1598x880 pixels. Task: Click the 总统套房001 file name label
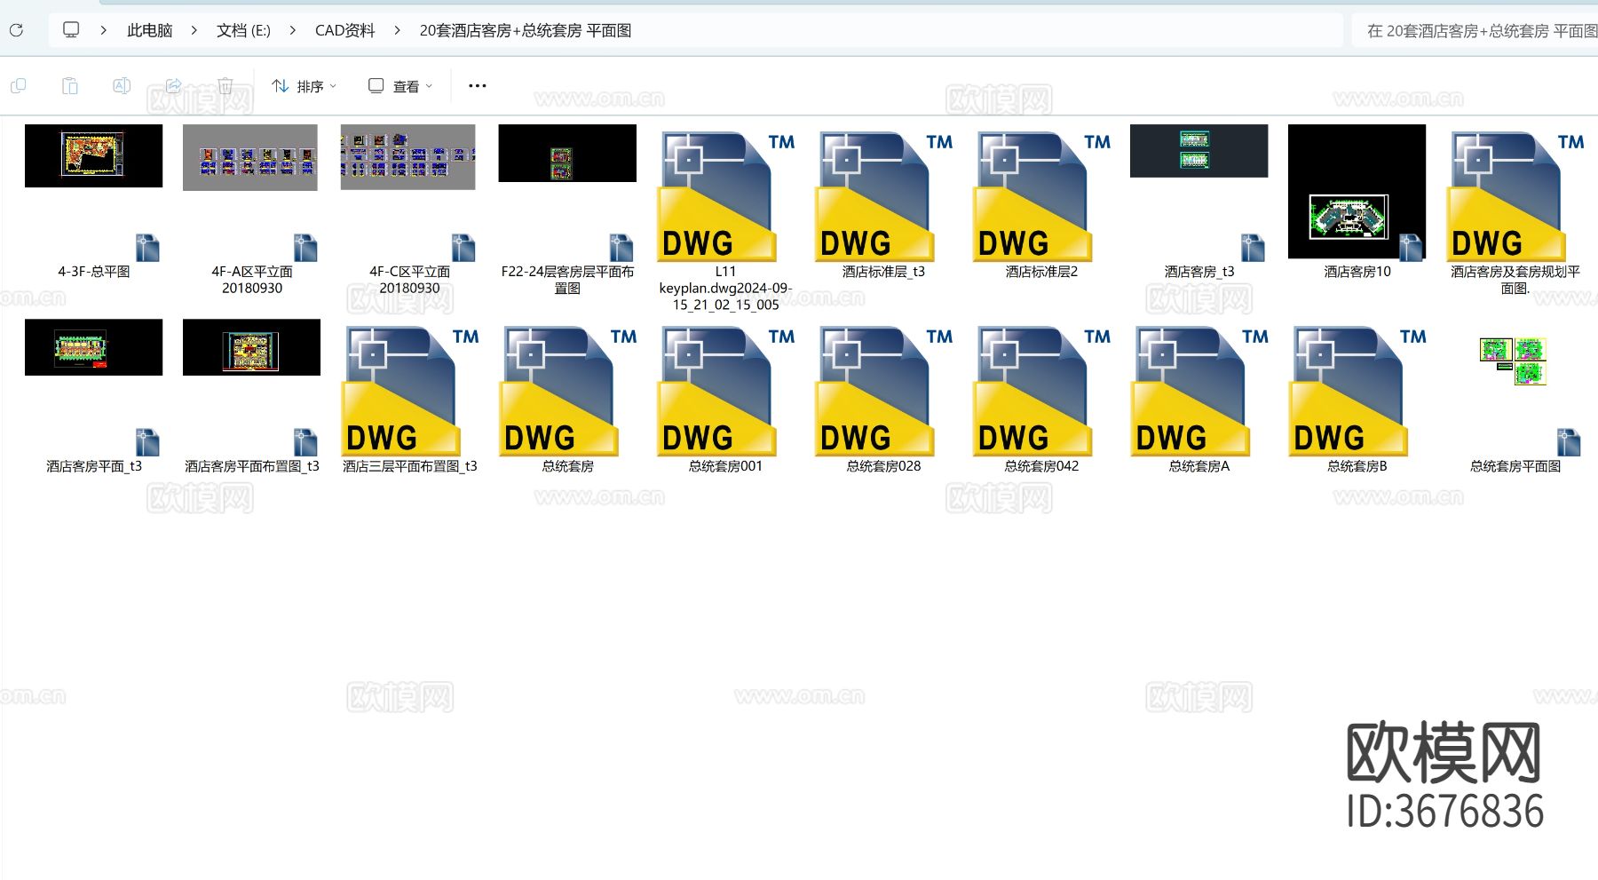coord(725,466)
